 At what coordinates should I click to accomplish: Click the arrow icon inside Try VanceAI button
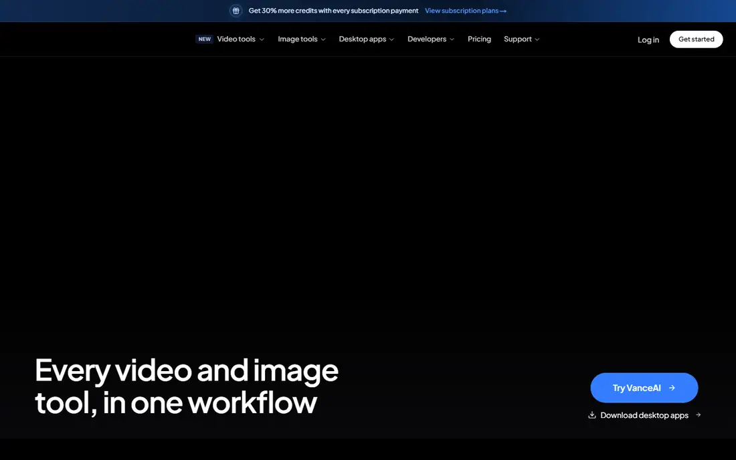pos(672,388)
